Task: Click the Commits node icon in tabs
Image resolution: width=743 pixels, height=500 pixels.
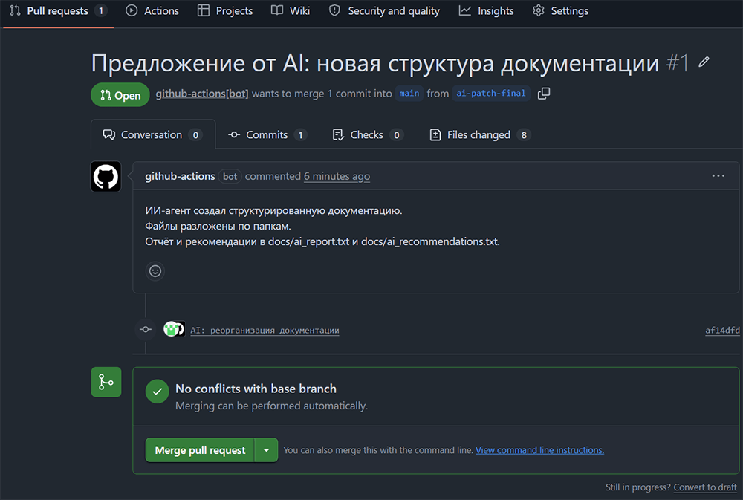Action: click(233, 135)
